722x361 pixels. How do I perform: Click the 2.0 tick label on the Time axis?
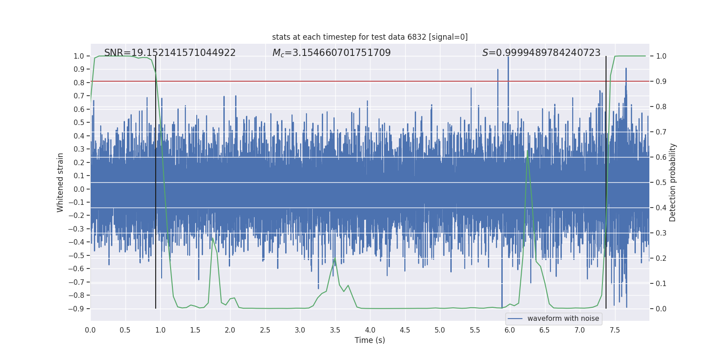pyautogui.click(x=230, y=330)
